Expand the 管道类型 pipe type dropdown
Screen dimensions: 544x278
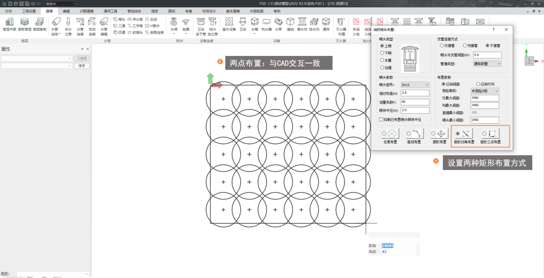(487, 64)
